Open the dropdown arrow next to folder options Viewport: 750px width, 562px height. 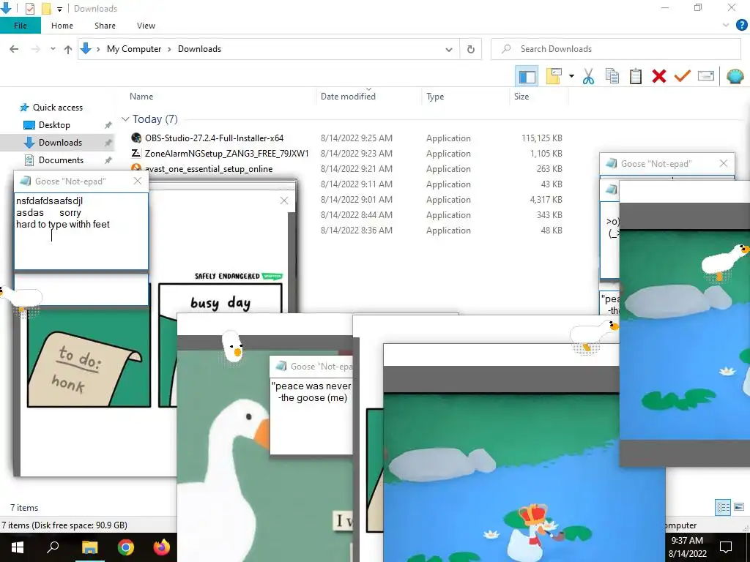tap(571, 76)
